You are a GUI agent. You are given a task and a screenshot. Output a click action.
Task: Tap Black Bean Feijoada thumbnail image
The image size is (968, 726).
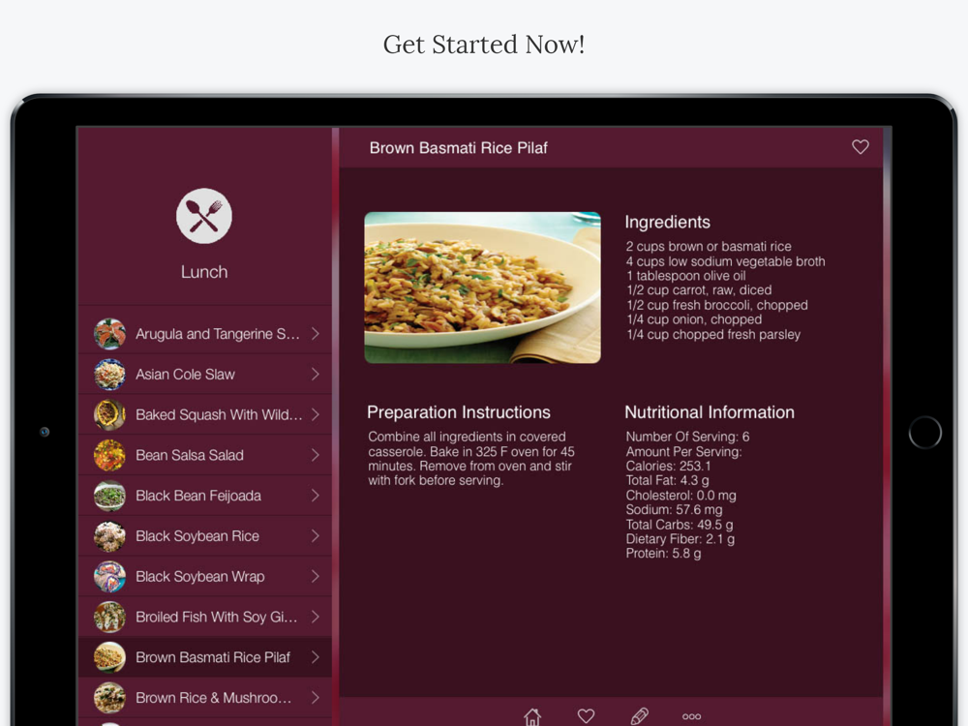[110, 496]
